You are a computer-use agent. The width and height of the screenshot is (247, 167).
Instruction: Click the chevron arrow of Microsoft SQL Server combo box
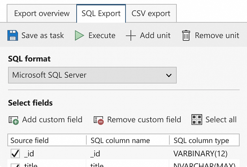pos(169,75)
